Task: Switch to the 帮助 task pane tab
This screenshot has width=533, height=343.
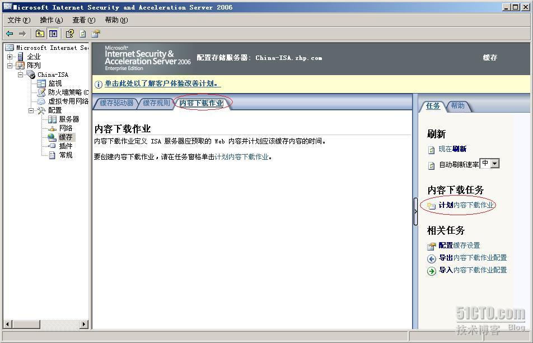Action: point(457,106)
